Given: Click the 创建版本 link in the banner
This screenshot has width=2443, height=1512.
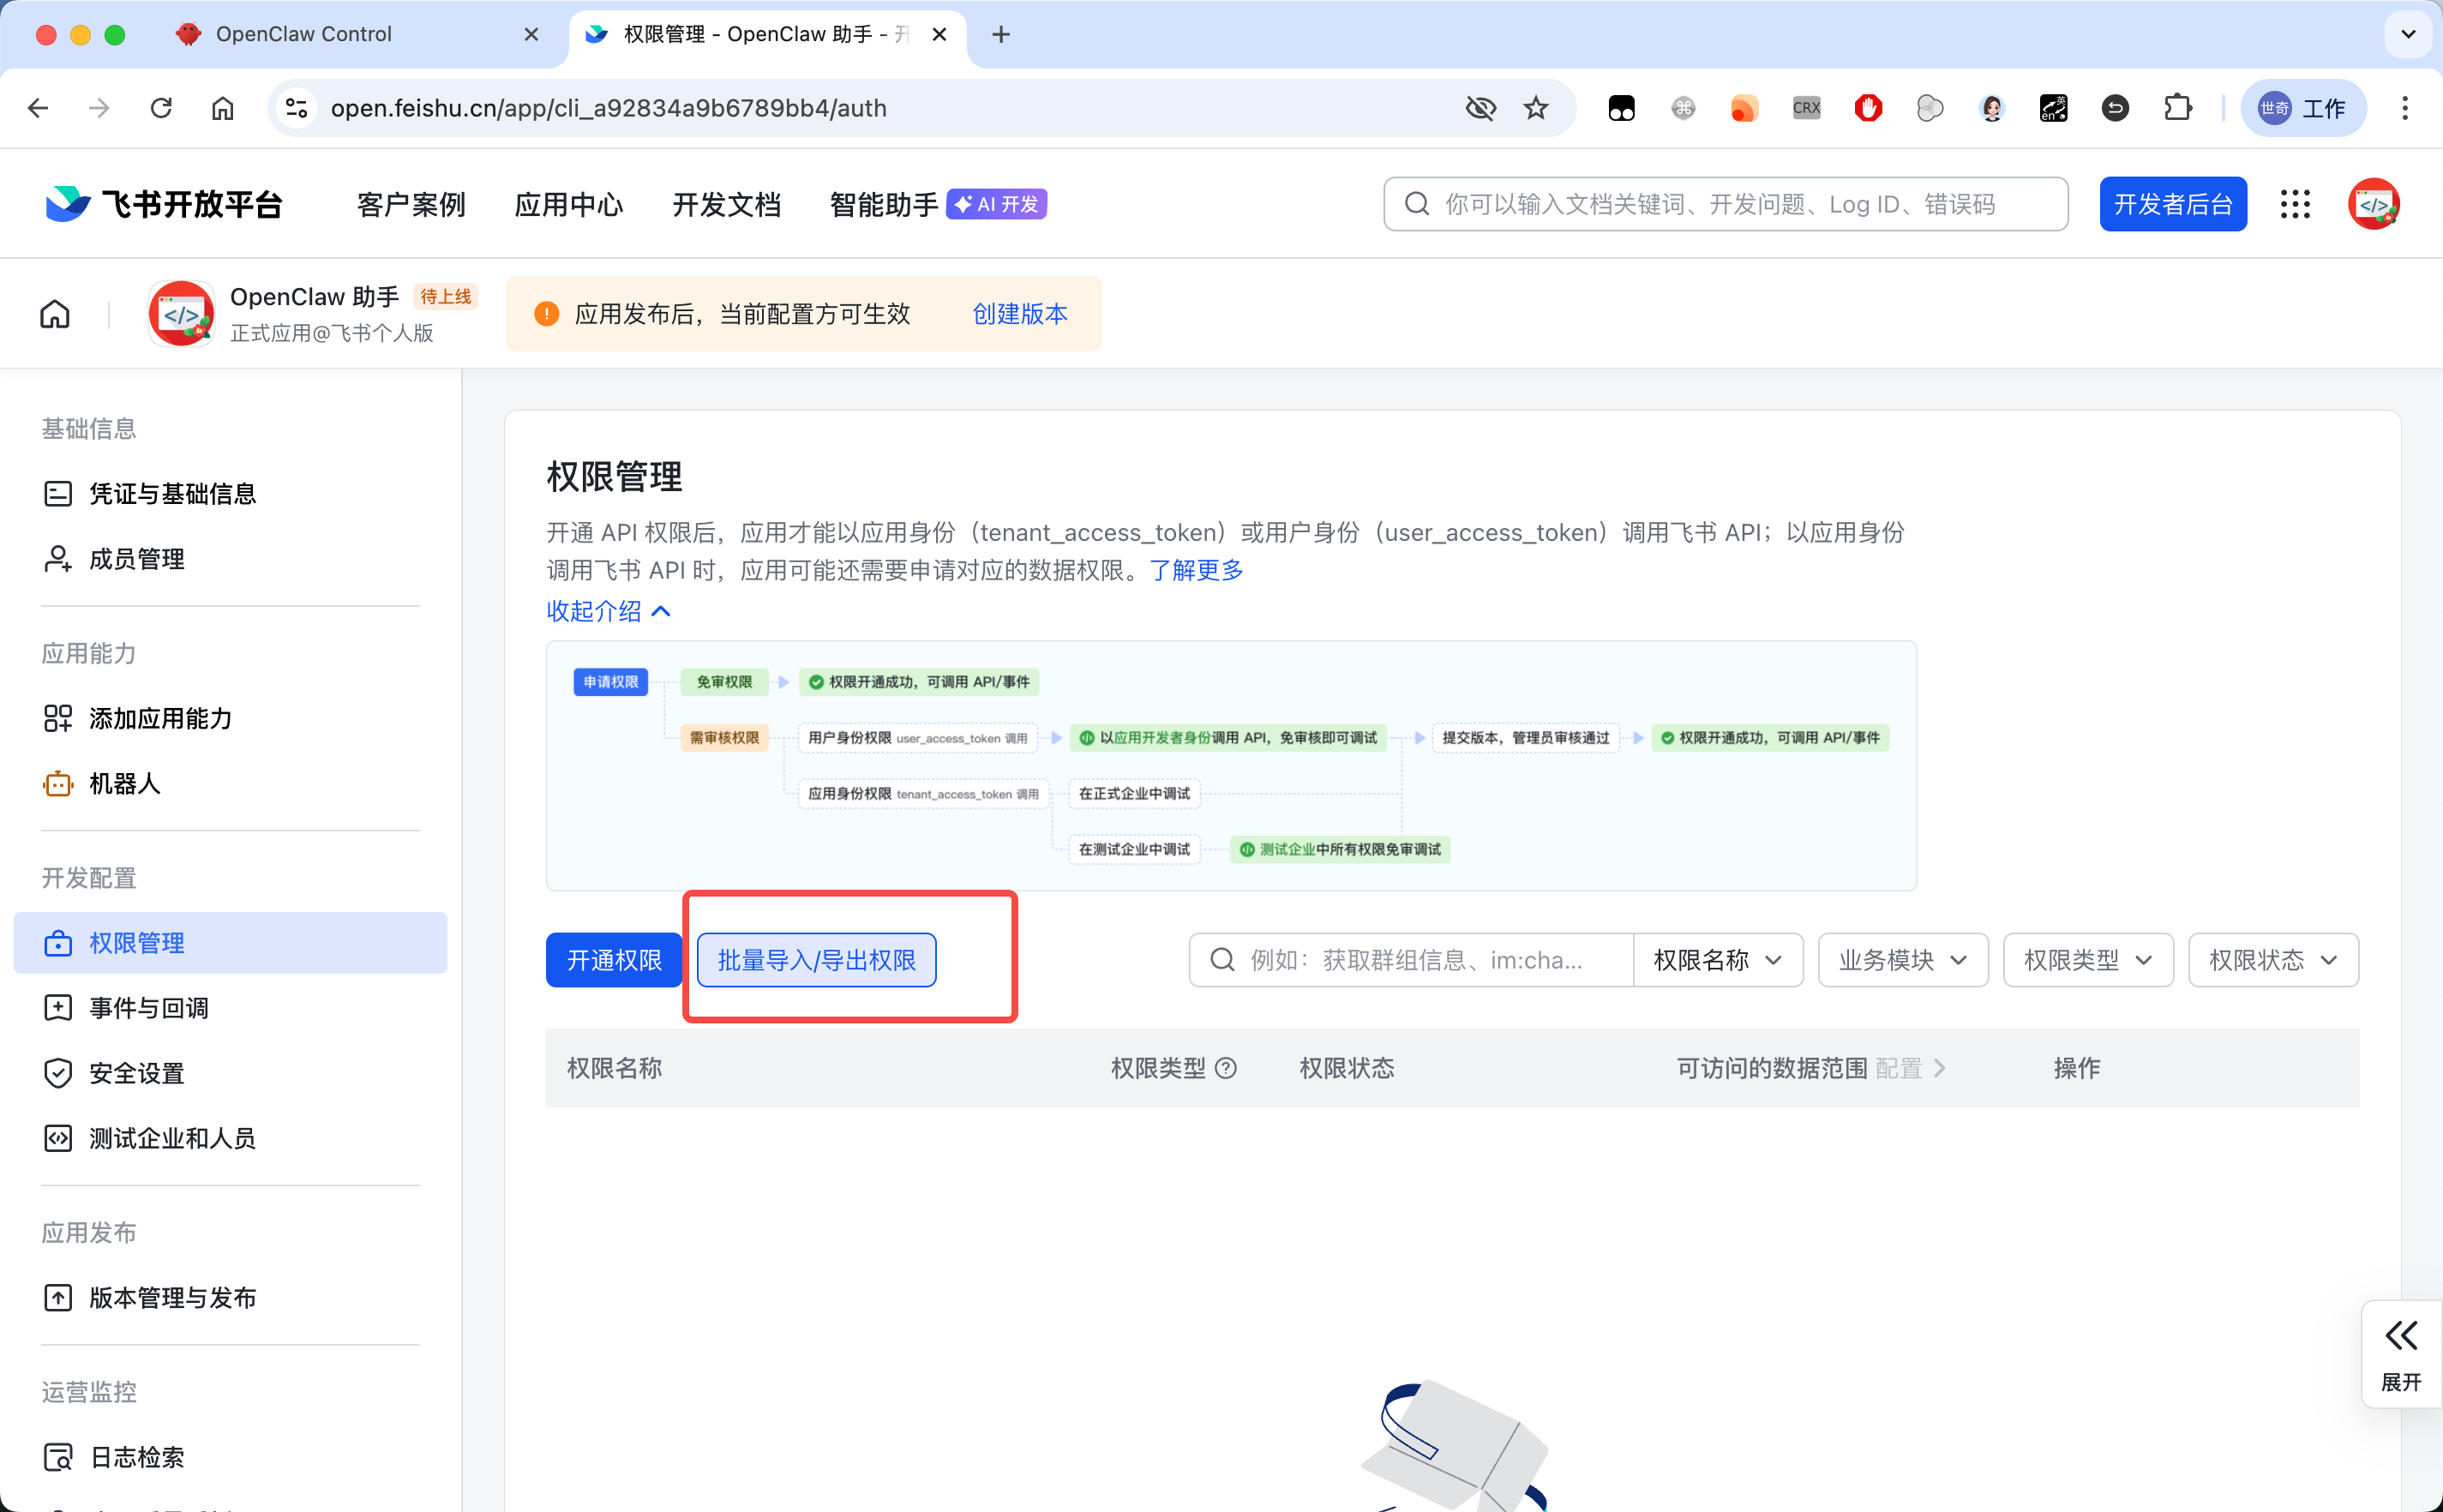Looking at the screenshot, I should [1019, 313].
